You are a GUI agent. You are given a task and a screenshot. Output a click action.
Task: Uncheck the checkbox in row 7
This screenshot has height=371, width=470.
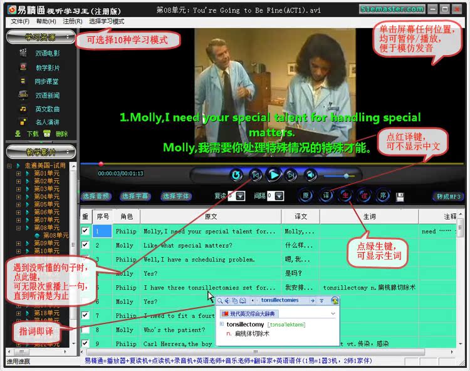(x=85, y=315)
